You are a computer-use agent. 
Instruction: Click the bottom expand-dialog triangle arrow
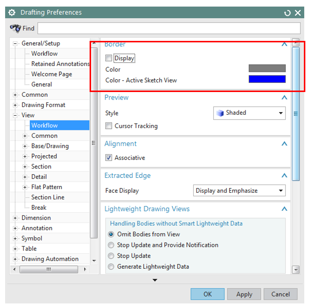pyautogui.click(x=155, y=280)
